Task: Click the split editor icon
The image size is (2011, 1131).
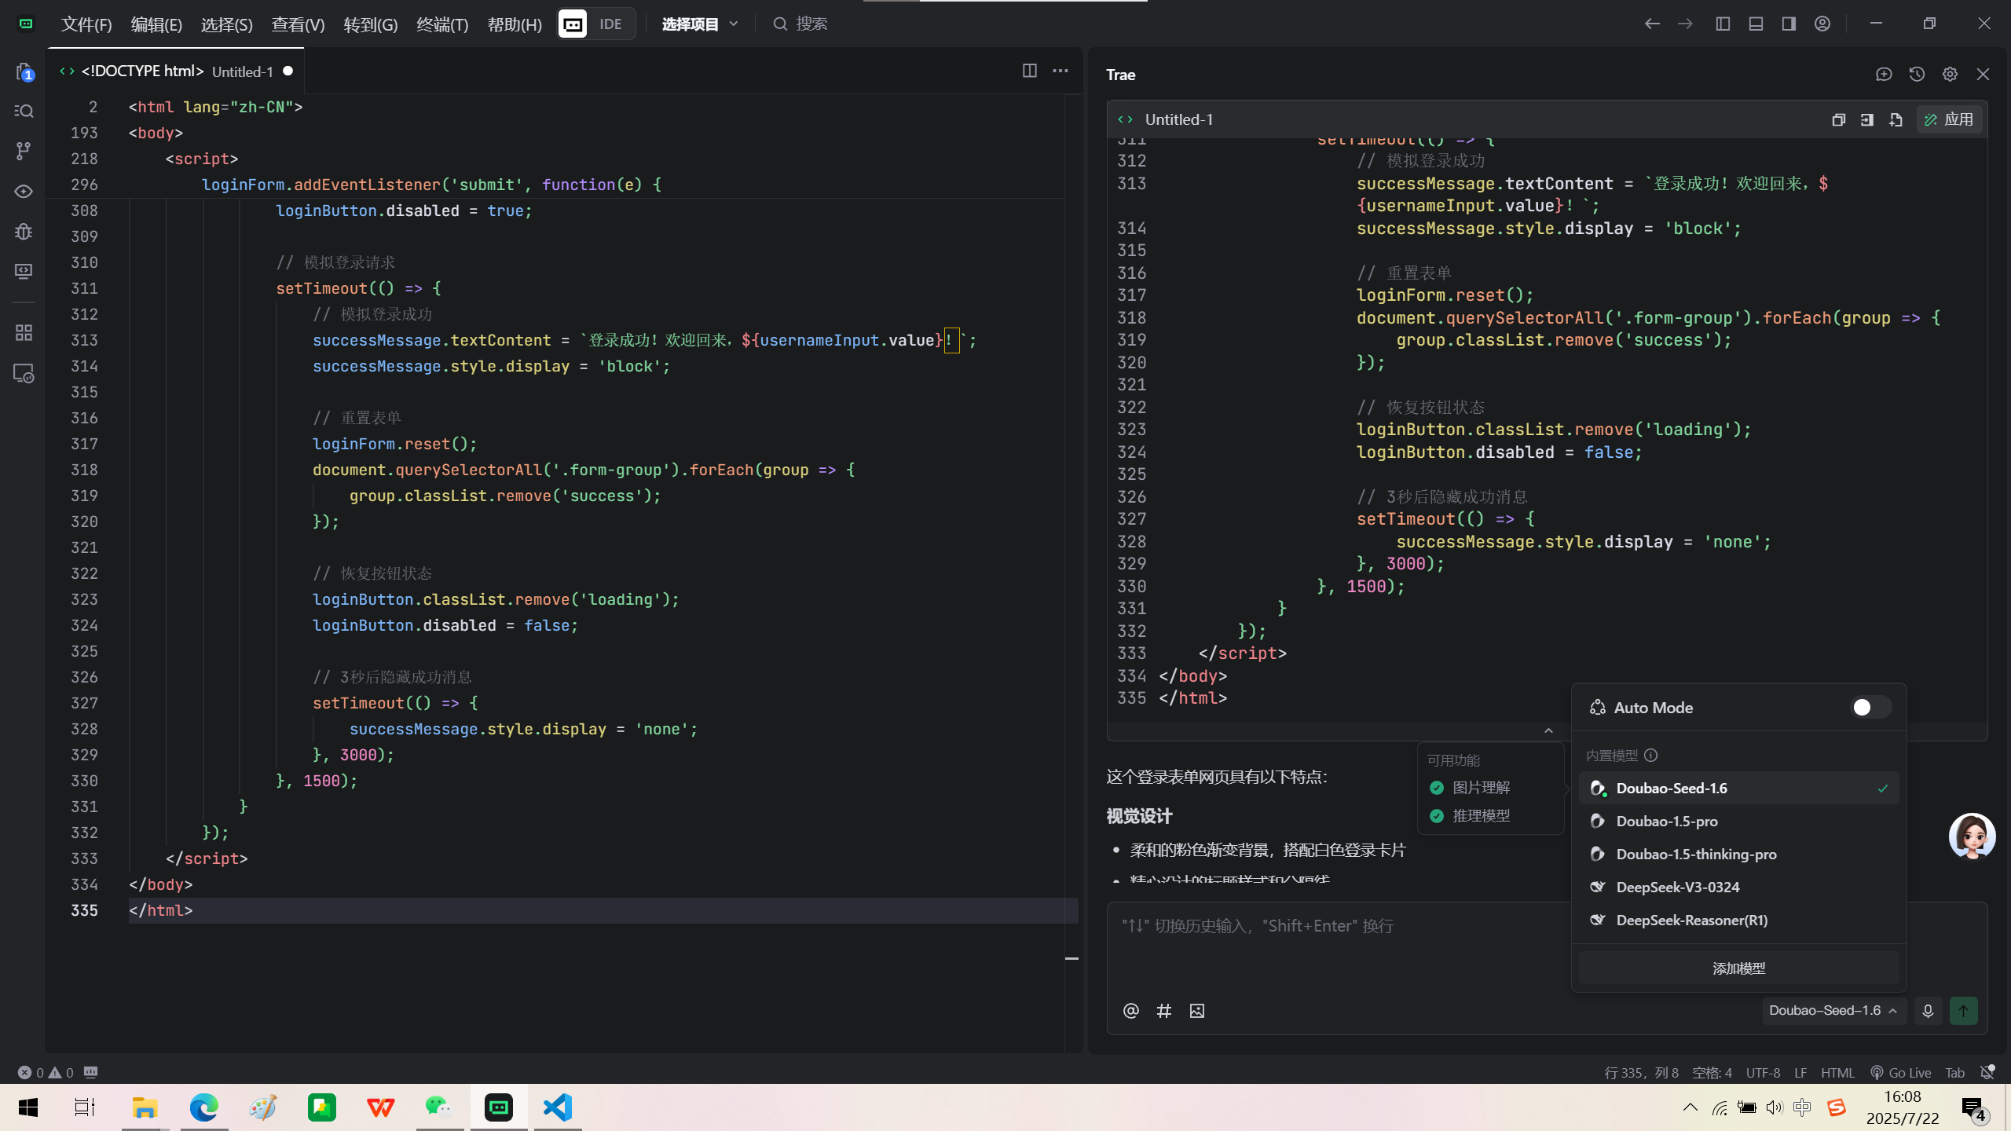Action: [1029, 71]
